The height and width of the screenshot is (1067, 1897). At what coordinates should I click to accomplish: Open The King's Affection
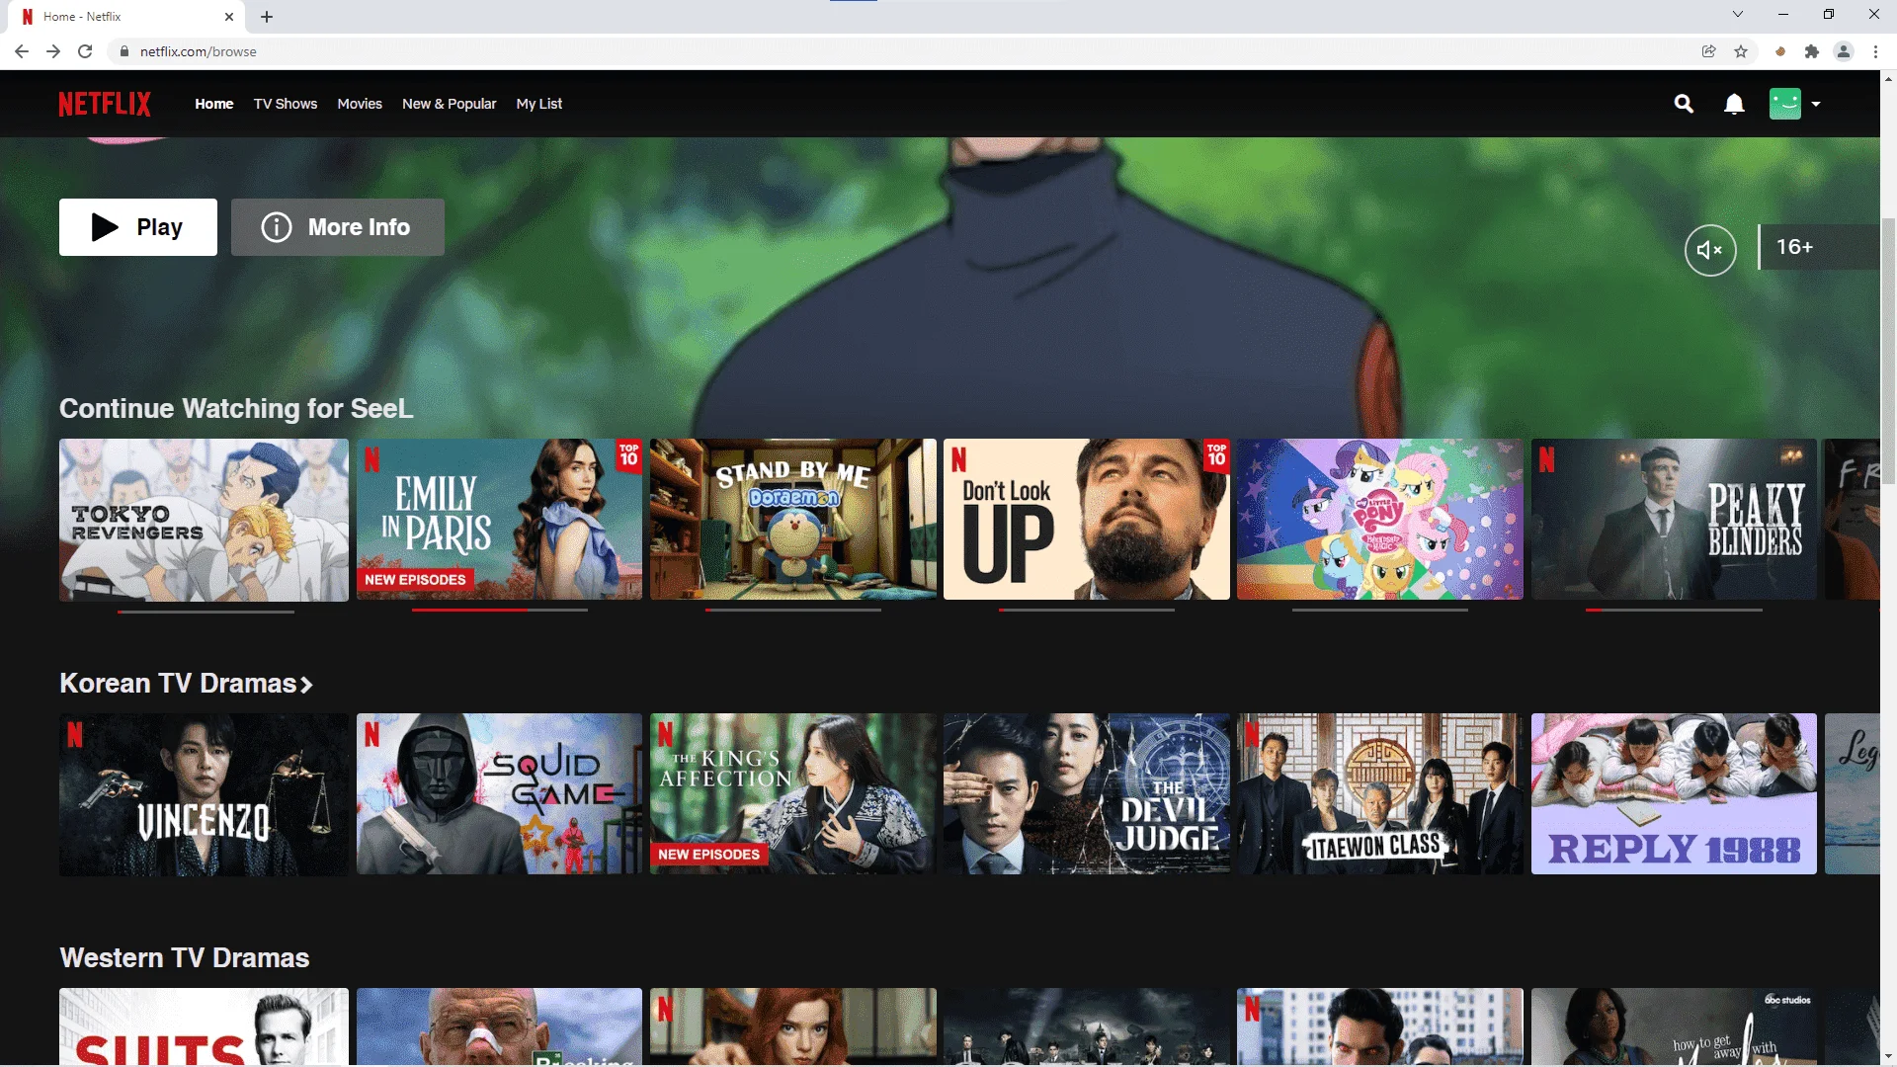[x=793, y=794]
